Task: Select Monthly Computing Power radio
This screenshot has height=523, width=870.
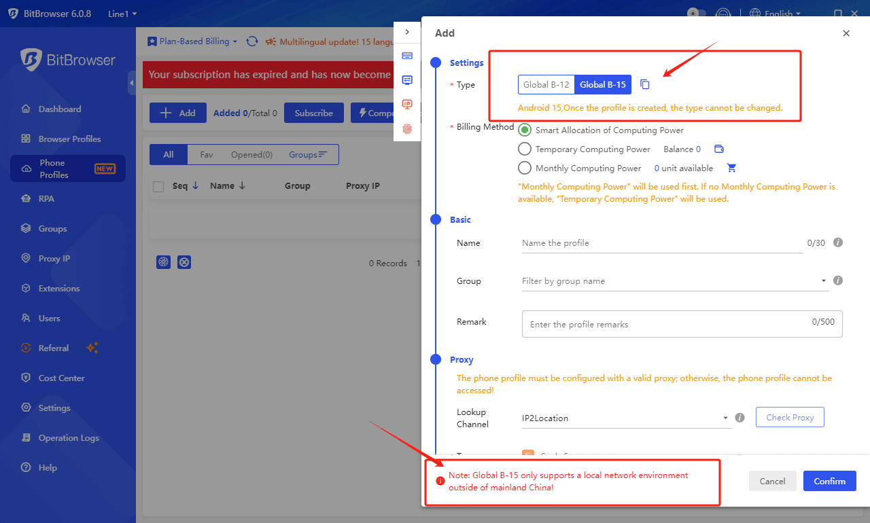Action: tap(525, 168)
